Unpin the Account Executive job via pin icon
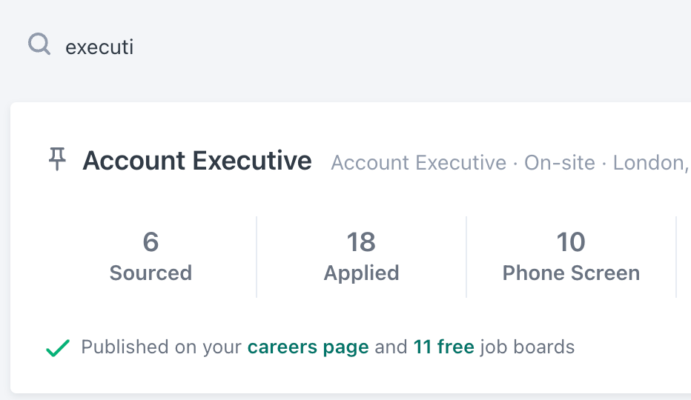This screenshot has width=691, height=400. click(x=57, y=159)
